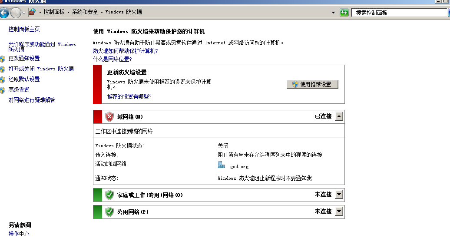The width and height of the screenshot is (450, 238).
Task: Click shield icon beside 还原默认设置
Action: (x=3, y=80)
